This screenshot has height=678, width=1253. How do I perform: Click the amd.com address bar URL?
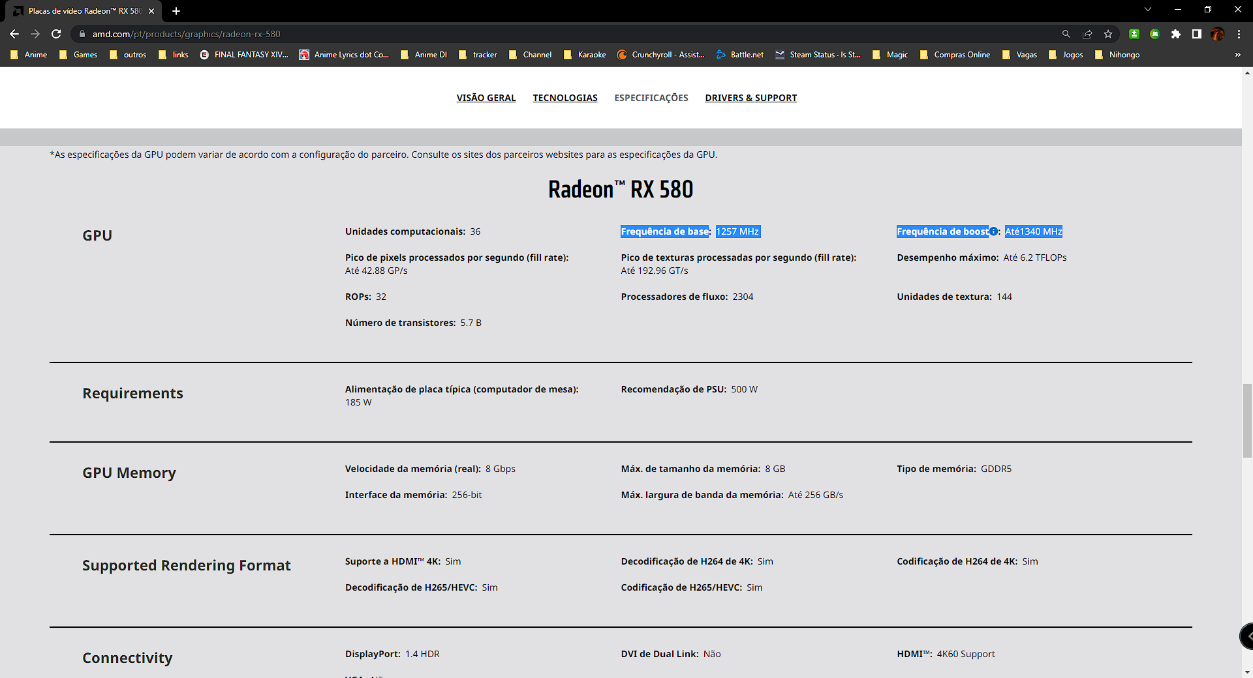187,34
